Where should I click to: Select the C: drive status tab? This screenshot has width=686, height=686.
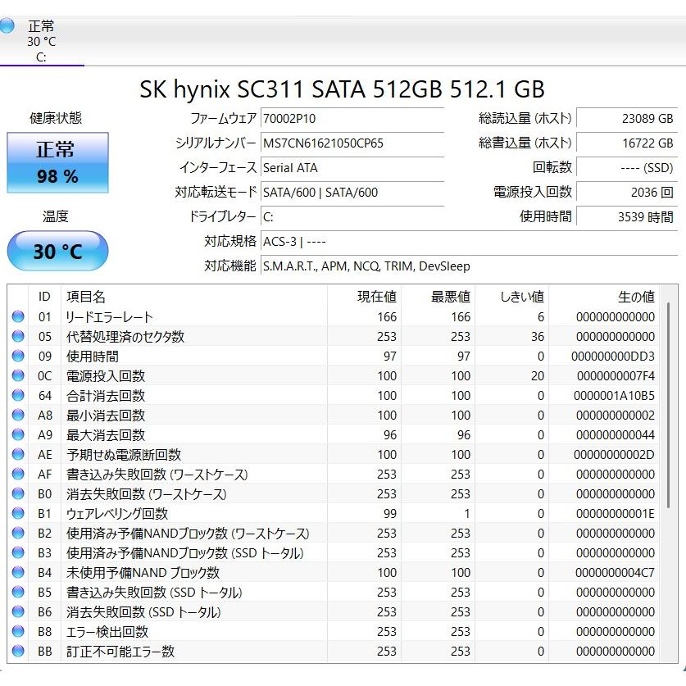click(x=42, y=42)
